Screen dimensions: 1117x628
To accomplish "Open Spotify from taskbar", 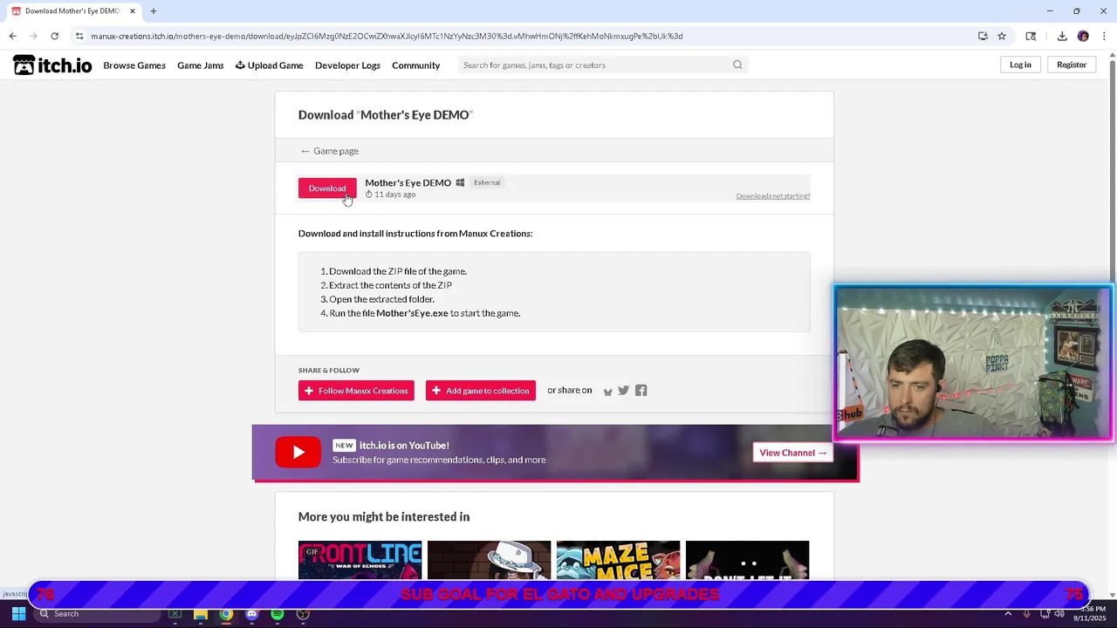I will tap(278, 614).
